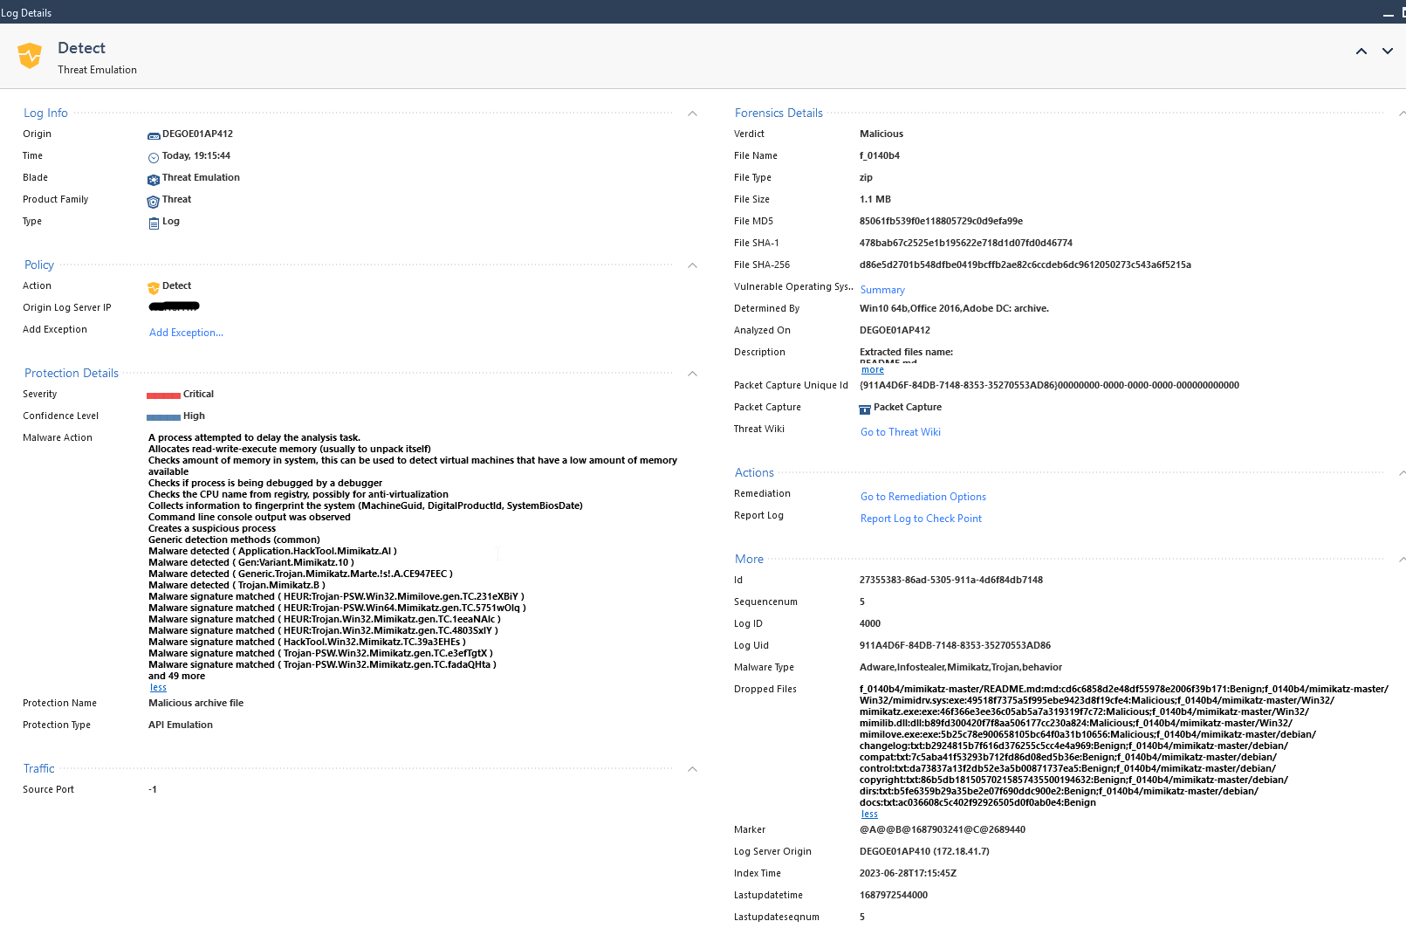Click the log document icon next to Type
The width and height of the screenshot is (1406, 928).
[x=154, y=221]
